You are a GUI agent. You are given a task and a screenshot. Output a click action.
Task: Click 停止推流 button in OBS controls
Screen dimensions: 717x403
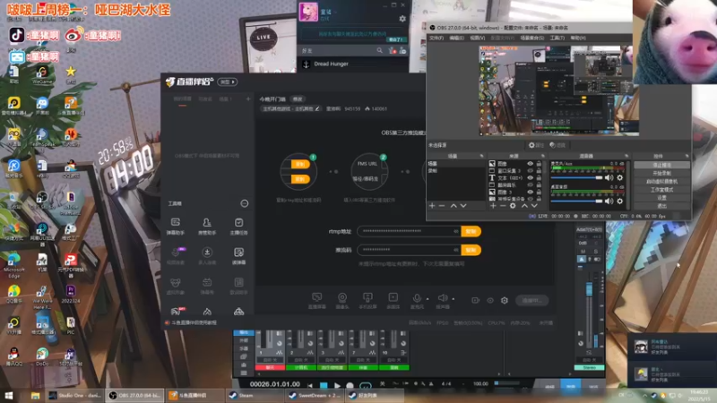(x=661, y=165)
